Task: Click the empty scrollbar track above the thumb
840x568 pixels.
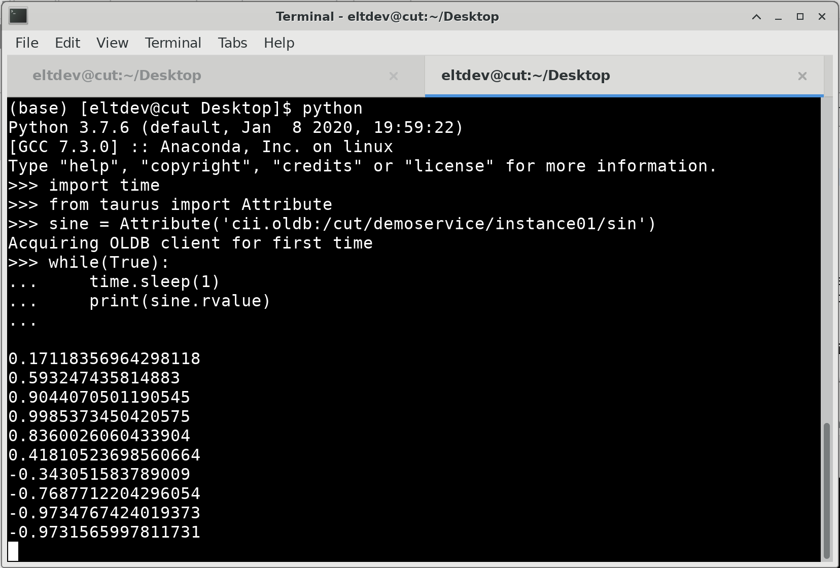Action: 827,254
